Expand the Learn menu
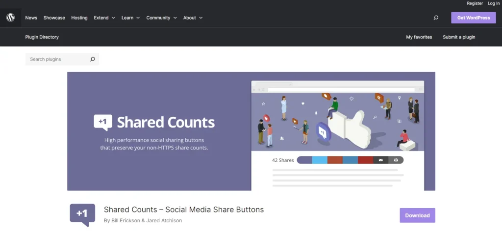 130,18
